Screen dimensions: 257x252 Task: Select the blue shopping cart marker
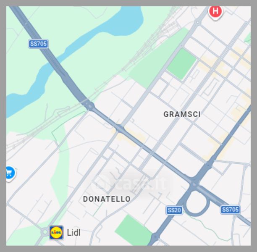coord(10,173)
